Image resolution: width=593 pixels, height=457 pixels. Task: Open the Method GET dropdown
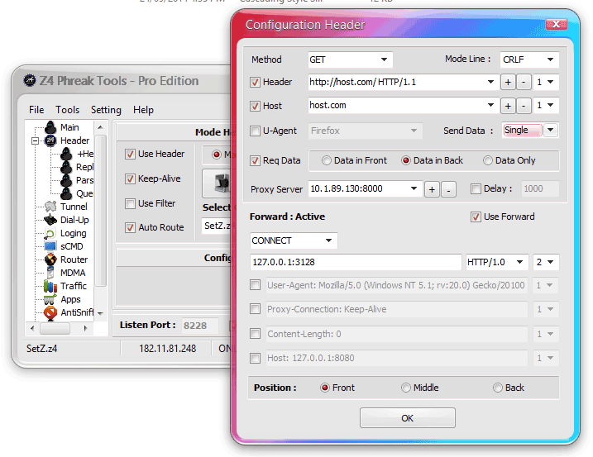point(385,60)
